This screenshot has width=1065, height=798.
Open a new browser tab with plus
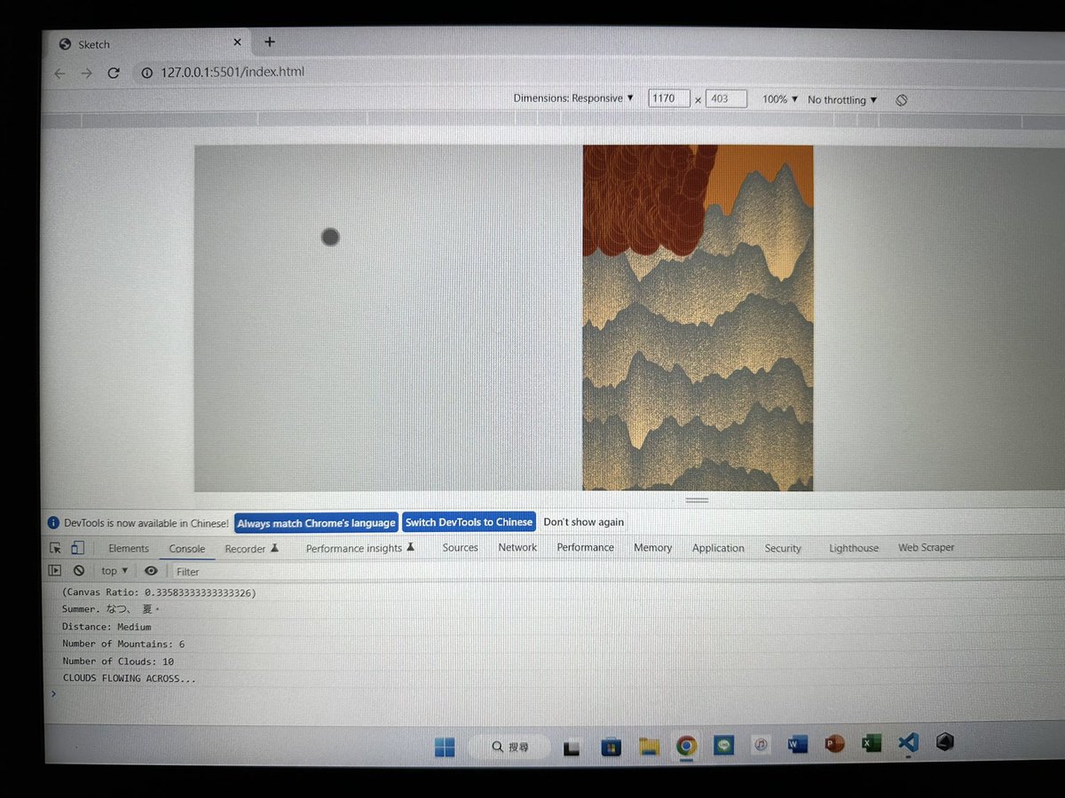pyautogui.click(x=270, y=42)
